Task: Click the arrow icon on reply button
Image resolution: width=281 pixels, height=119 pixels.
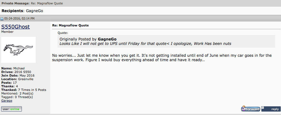Action: (263, 108)
